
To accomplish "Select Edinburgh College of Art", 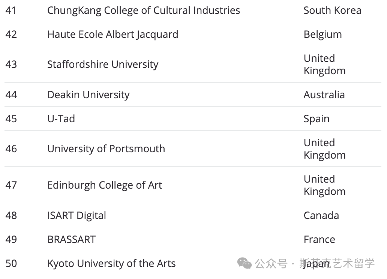I will [105, 185].
